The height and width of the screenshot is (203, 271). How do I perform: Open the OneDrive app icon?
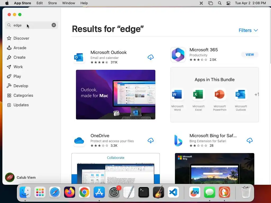pos(79,141)
